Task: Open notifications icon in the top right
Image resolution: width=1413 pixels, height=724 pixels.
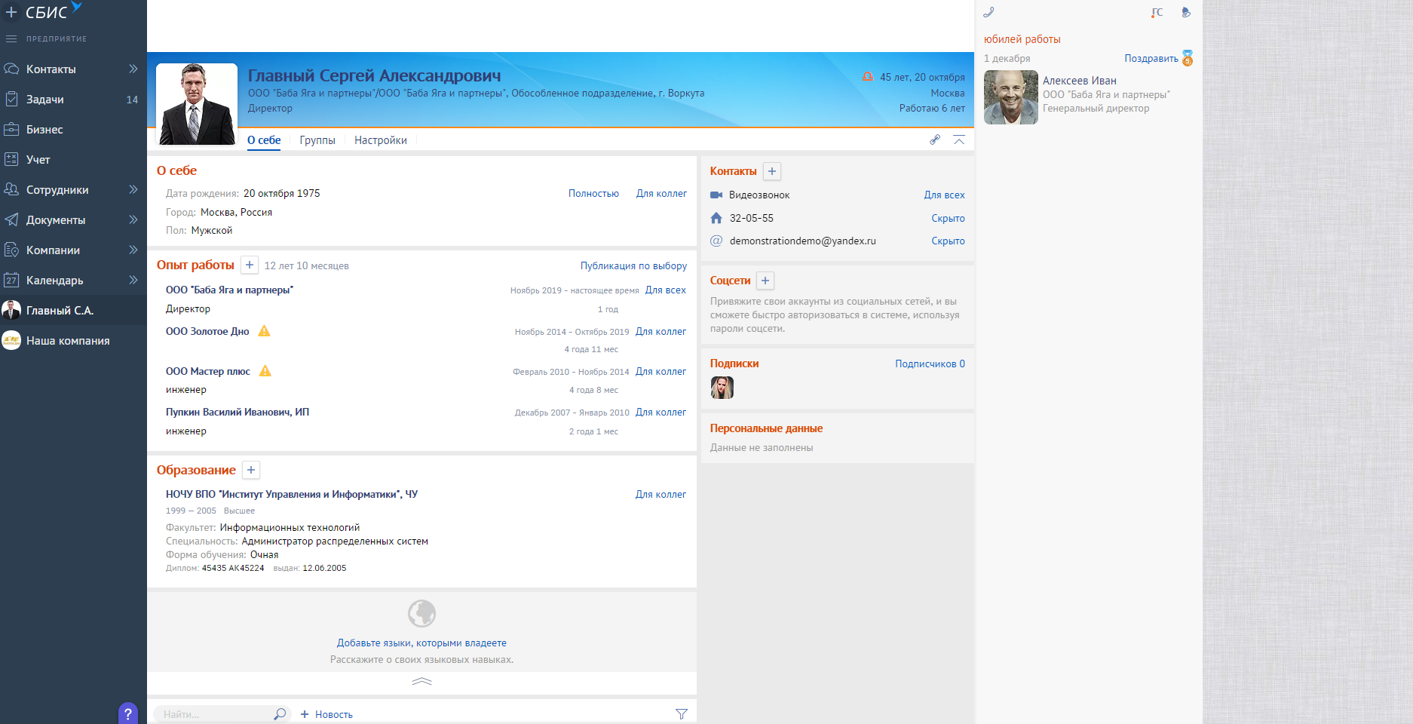Action: [1186, 12]
